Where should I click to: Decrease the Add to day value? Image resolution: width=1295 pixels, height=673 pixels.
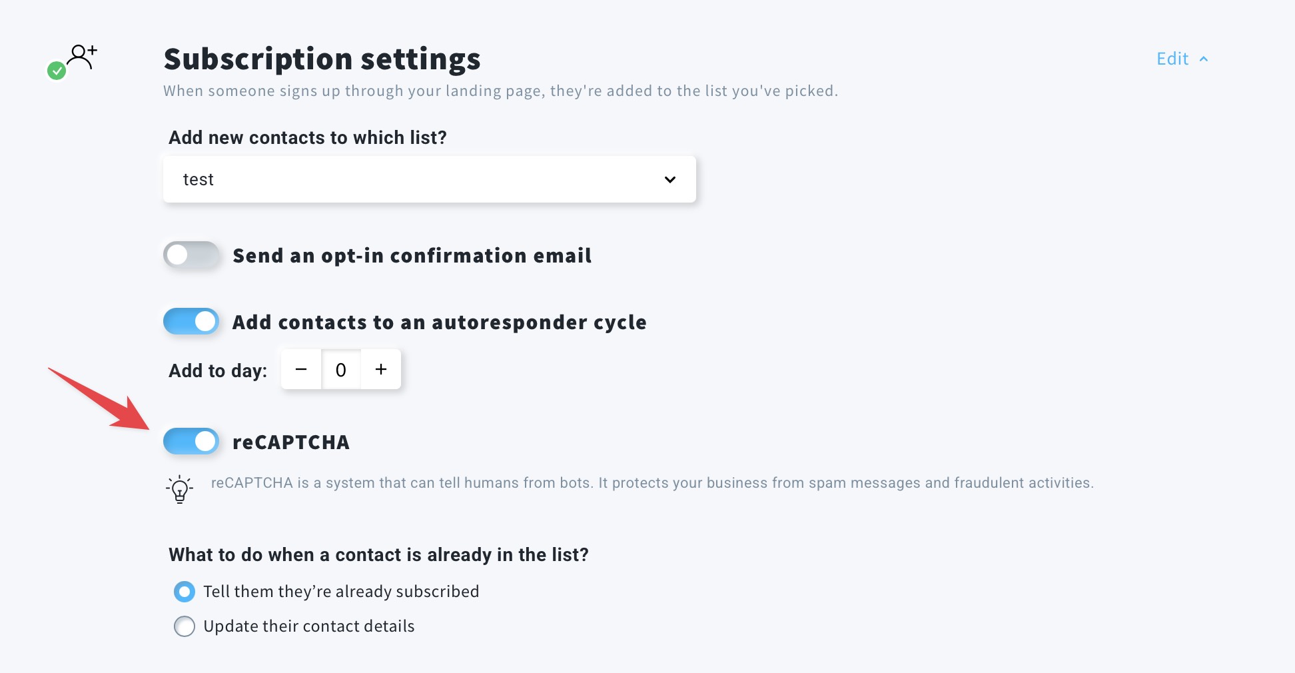301,369
